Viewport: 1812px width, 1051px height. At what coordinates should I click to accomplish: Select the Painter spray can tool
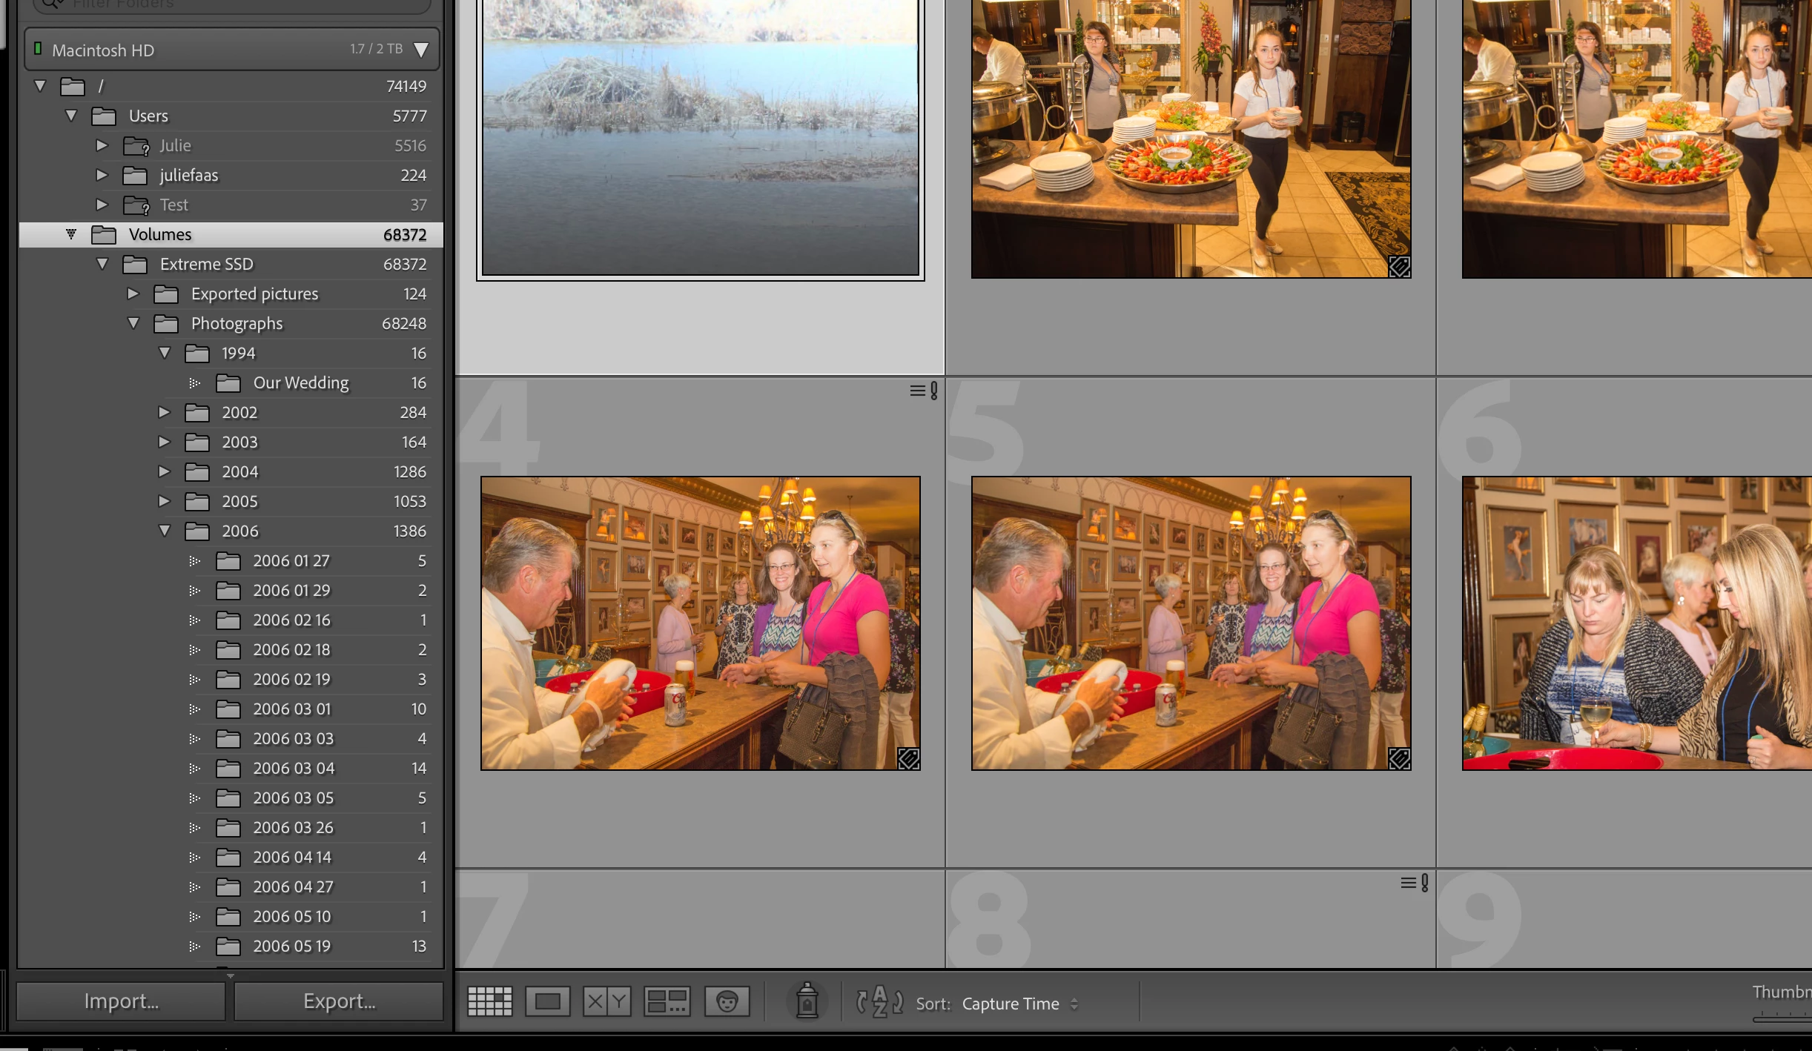point(807,1001)
